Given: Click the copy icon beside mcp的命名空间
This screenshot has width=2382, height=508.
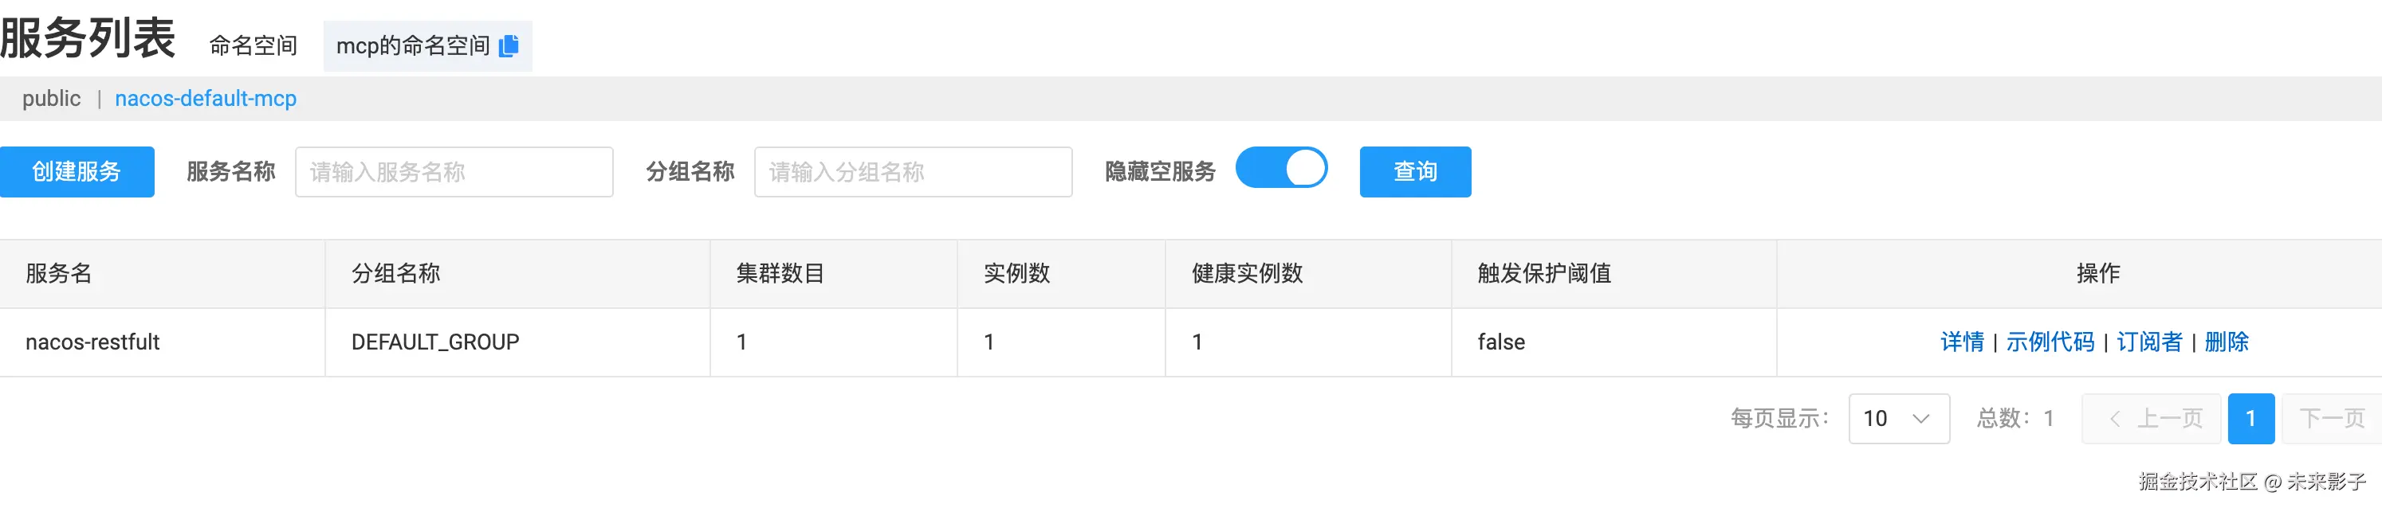Looking at the screenshot, I should 509,46.
